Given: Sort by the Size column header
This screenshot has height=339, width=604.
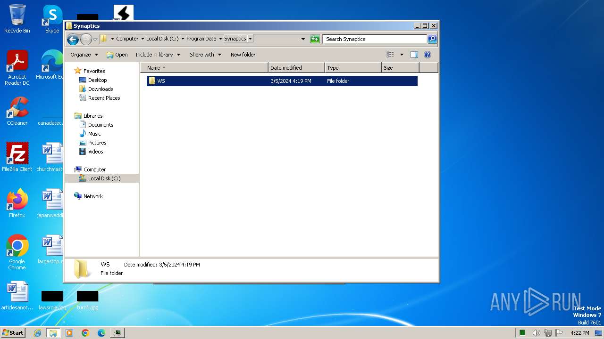Looking at the screenshot, I should pos(400,68).
